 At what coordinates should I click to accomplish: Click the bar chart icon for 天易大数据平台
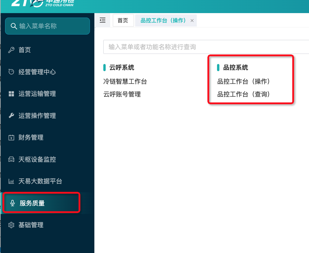pos(11,181)
